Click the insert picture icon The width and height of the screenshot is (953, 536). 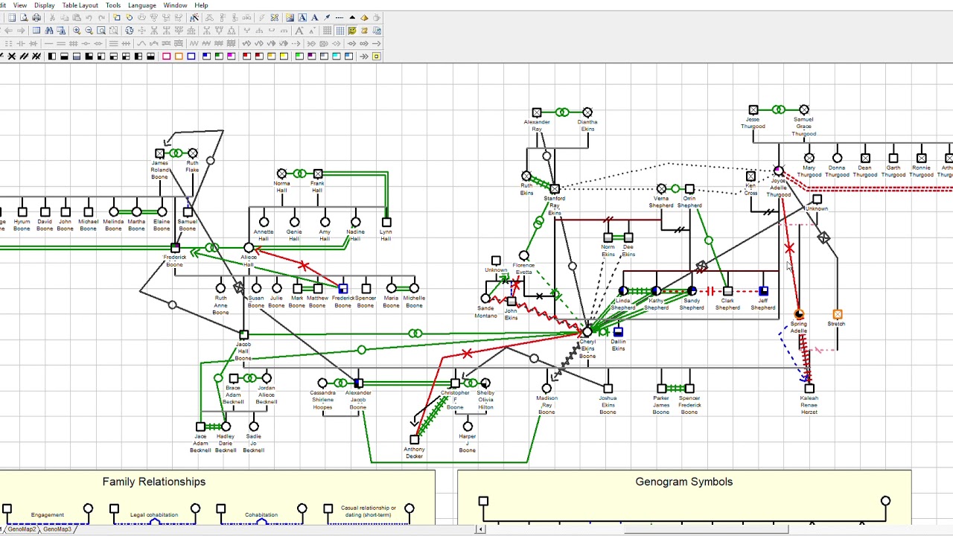click(290, 17)
